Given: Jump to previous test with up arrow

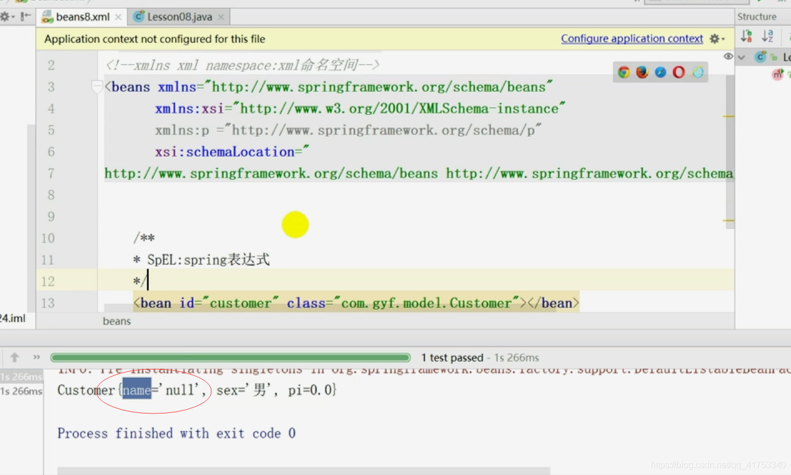Looking at the screenshot, I should [x=14, y=357].
